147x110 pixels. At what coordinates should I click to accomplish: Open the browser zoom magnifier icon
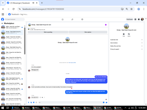point(127,9)
